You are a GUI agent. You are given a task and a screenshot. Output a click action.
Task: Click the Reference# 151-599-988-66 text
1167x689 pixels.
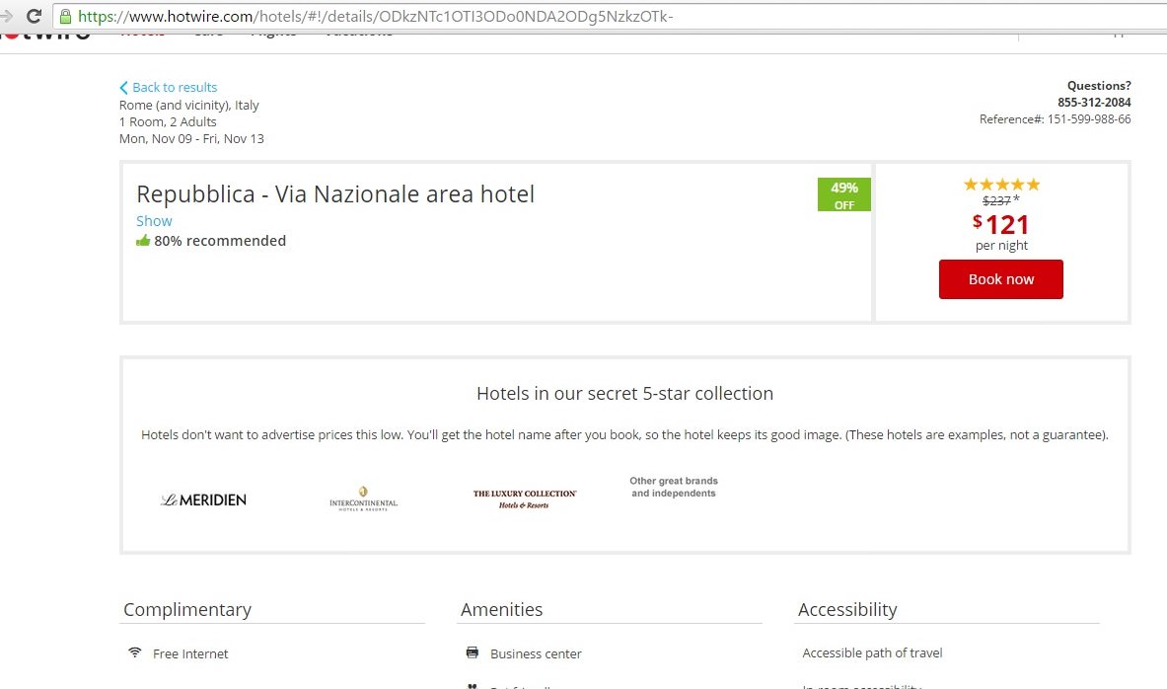click(x=1056, y=119)
